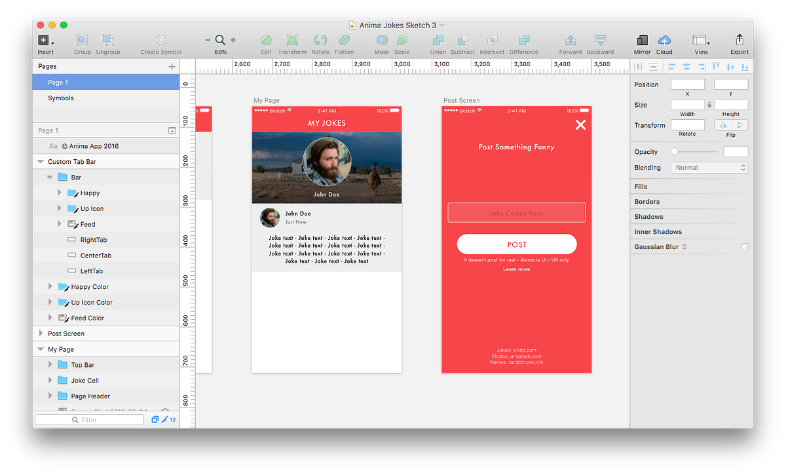Click the Mirror icon in the toolbar
The width and height of the screenshot is (786, 475).
coord(642,39)
